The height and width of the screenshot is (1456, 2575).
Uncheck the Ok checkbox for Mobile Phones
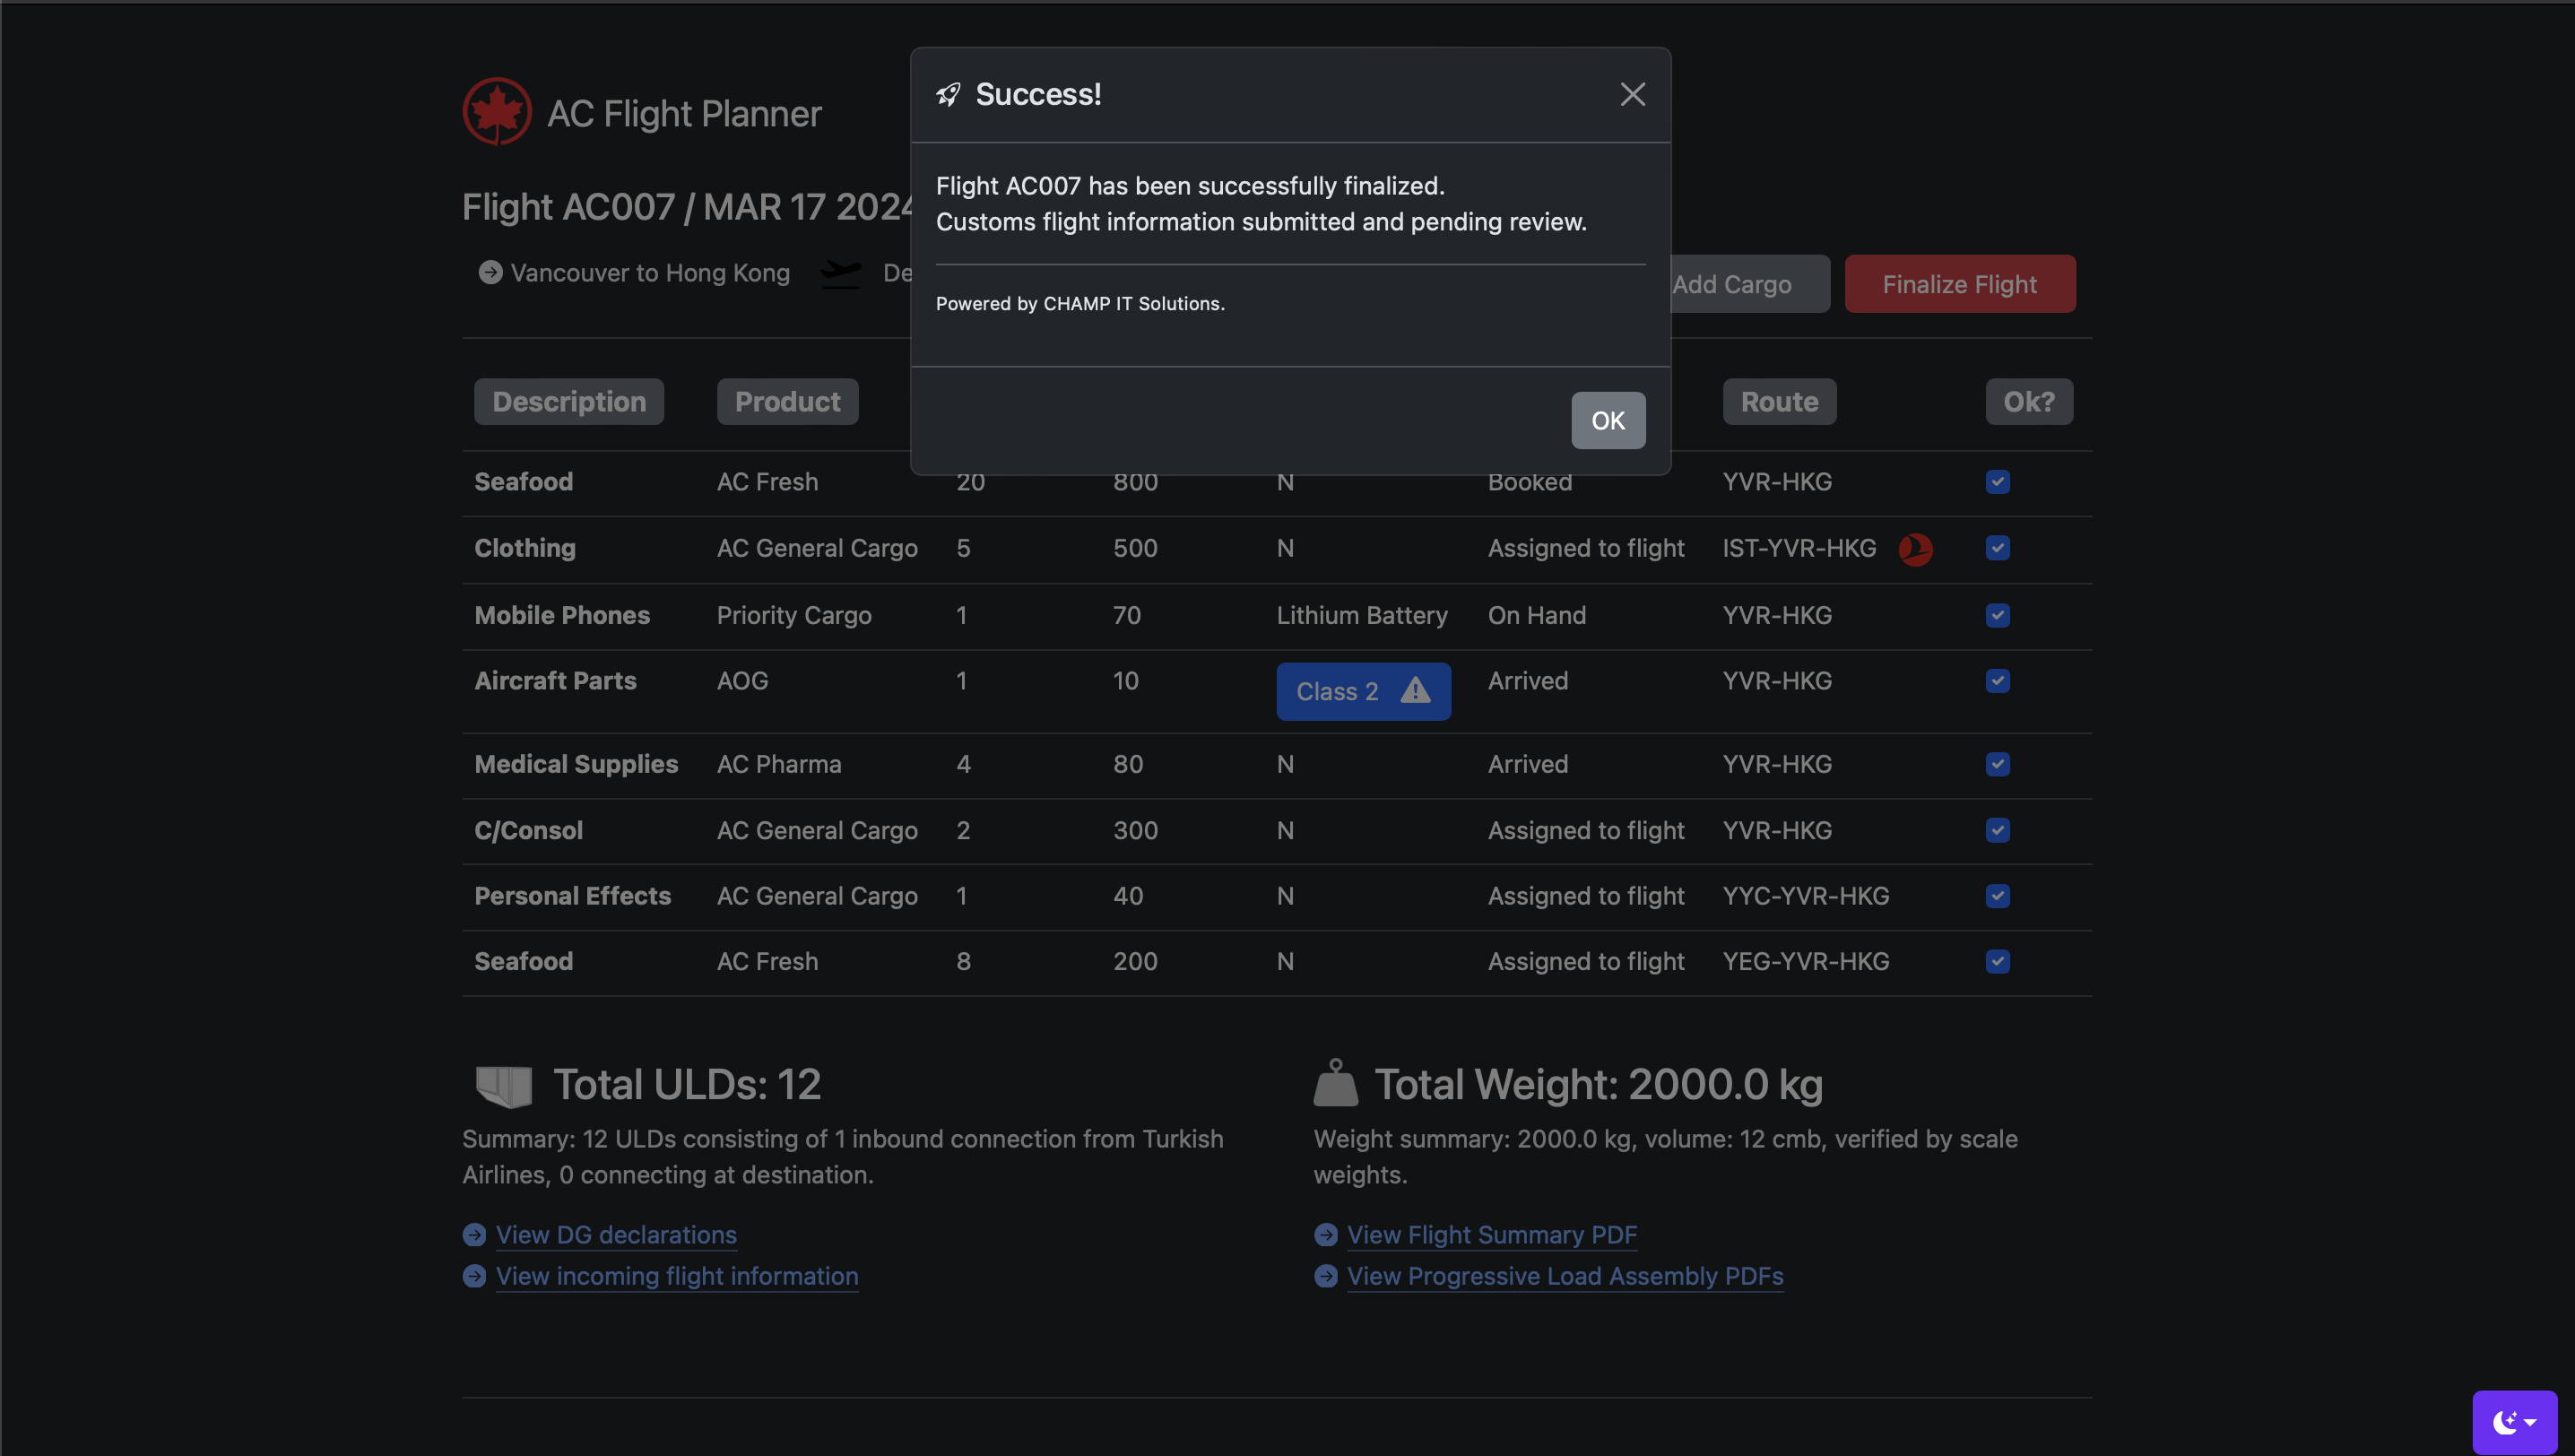coord(1997,616)
